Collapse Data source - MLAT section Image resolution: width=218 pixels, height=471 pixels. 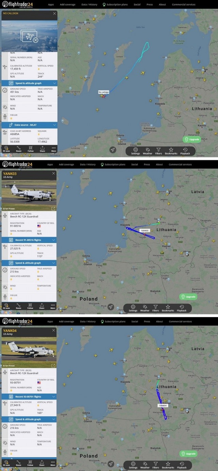[x=29, y=125]
